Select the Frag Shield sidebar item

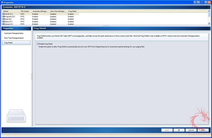coord(8,43)
